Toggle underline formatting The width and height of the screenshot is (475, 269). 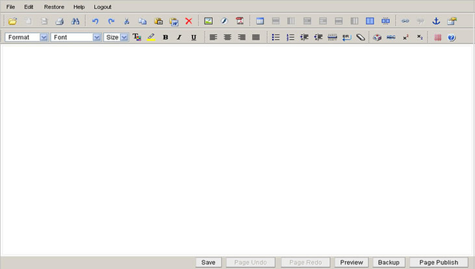point(194,37)
